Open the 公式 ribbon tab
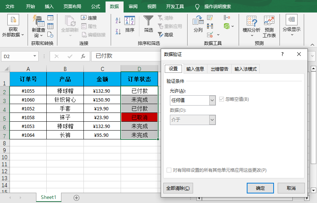The height and width of the screenshot is (203, 317). click(95, 7)
